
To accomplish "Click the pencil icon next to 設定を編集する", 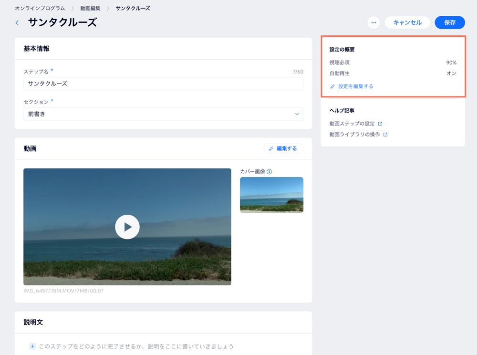I will (332, 87).
